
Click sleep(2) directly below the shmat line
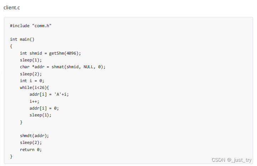pos(31,74)
